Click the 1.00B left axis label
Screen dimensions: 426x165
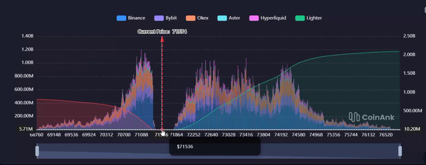pyautogui.click(x=27, y=63)
